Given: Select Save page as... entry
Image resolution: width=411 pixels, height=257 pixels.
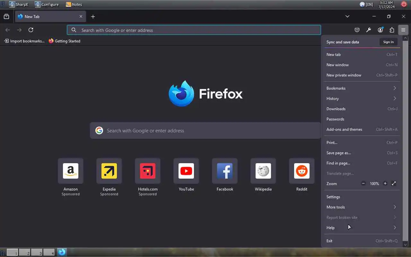Looking at the screenshot, I should (x=361, y=153).
